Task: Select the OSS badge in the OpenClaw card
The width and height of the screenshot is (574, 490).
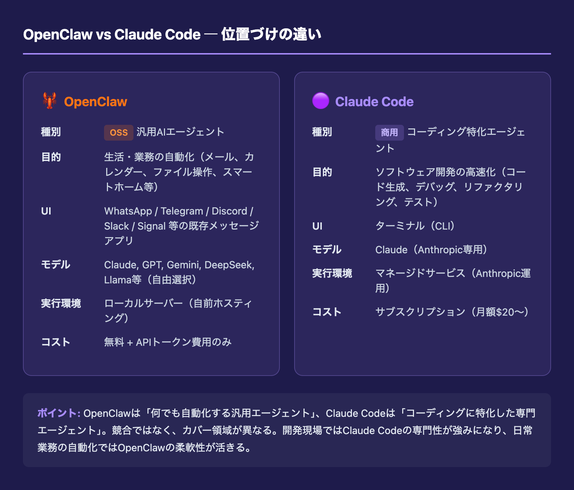Action: tap(118, 132)
